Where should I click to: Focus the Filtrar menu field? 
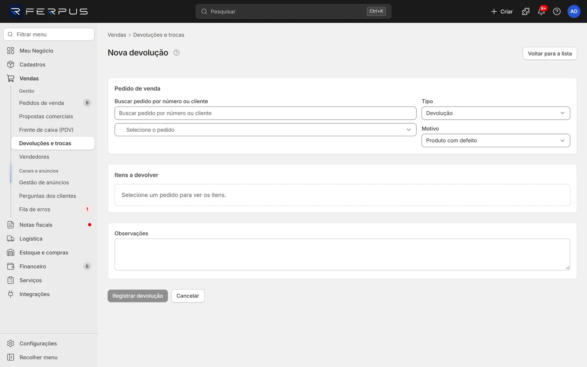(x=49, y=34)
